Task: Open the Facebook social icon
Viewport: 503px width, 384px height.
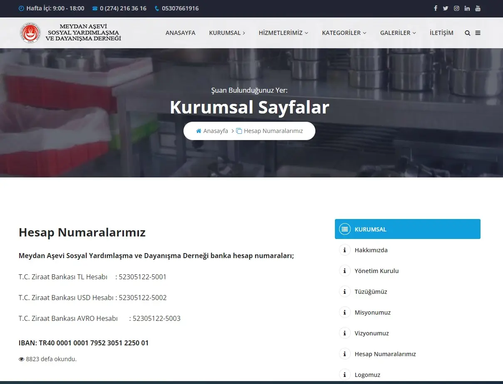Action: (436, 8)
